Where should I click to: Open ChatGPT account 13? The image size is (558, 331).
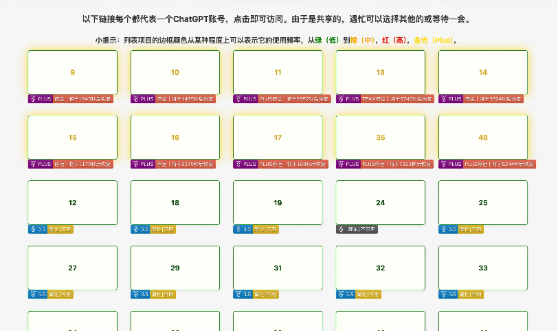click(x=380, y=72)
